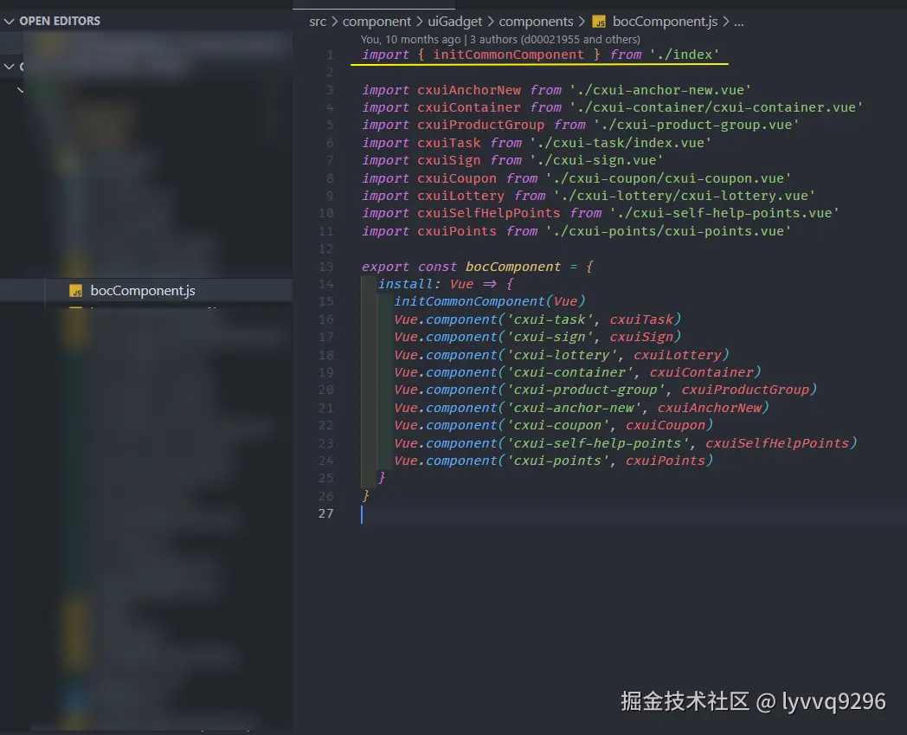Click the 'cxuiCoupon' argument on line 22
Screen dimensions: 907x735
pos(666,425)
